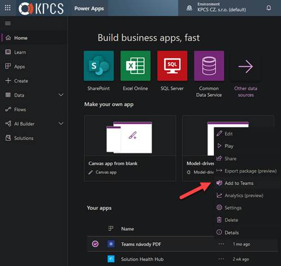The width and height of the screenshot is (281, 266).
Task: Open the Teams návody PDF app name
Action: 141,244
